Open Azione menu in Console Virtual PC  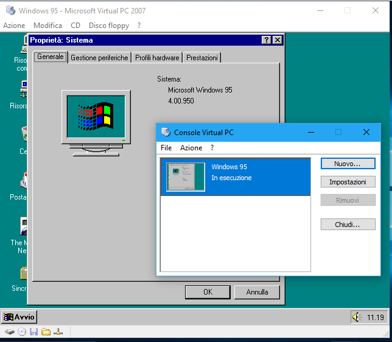click(191, 148)
